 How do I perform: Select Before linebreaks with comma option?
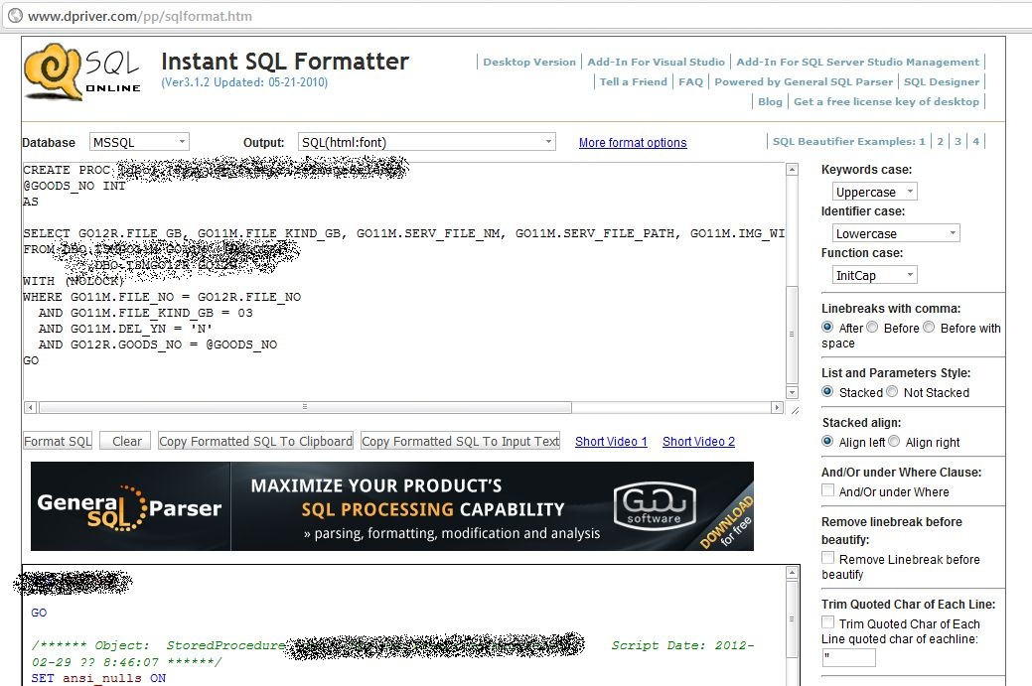click(872, 327)
